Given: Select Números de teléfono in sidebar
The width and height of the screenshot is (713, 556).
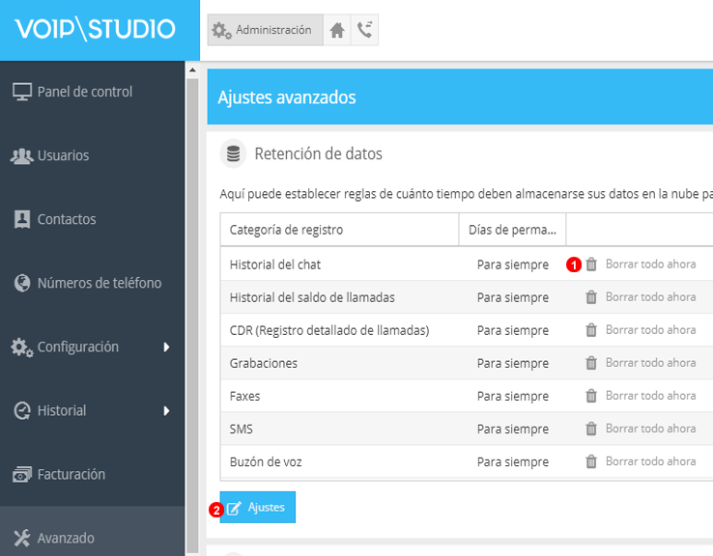Looking at the screenshot, I should click(99, 283).
